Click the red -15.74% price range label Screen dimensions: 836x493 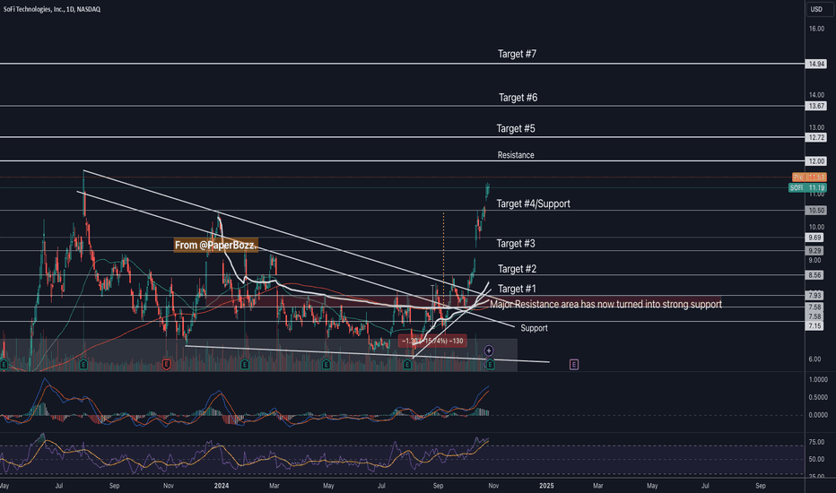pyautogui.click(x=432, y=341)
